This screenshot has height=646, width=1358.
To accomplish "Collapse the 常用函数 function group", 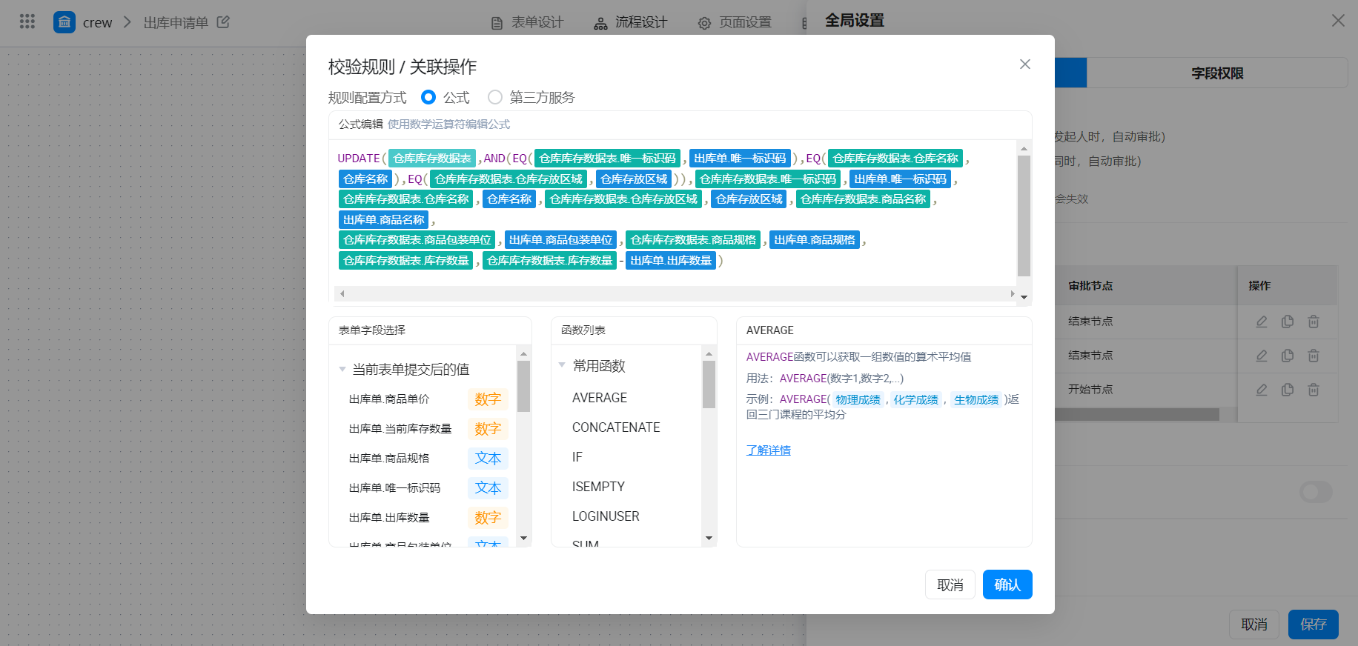I will 562,365.
